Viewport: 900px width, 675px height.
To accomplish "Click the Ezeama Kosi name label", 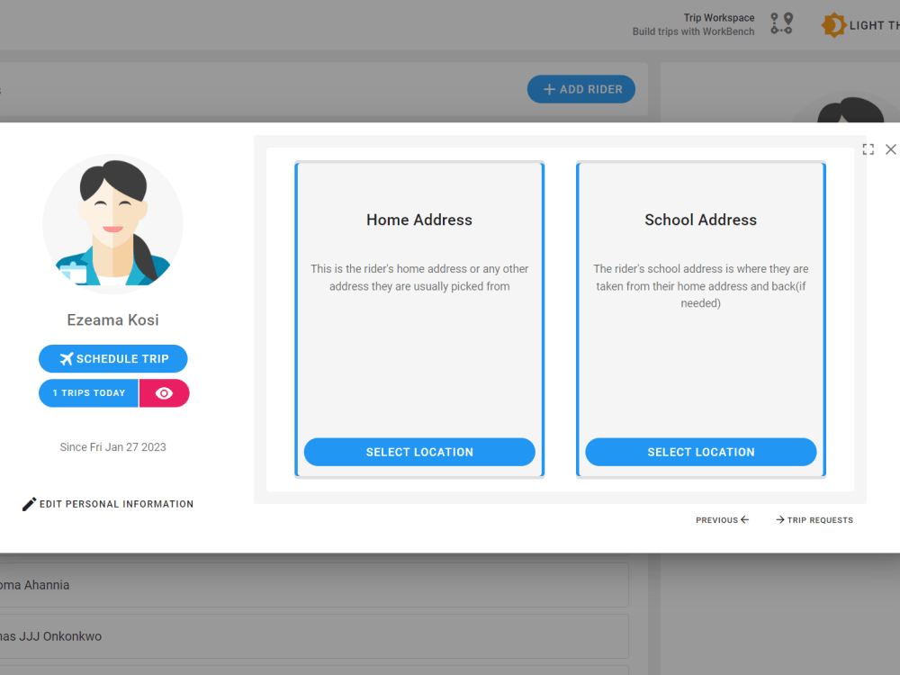I will click(113, 319).
